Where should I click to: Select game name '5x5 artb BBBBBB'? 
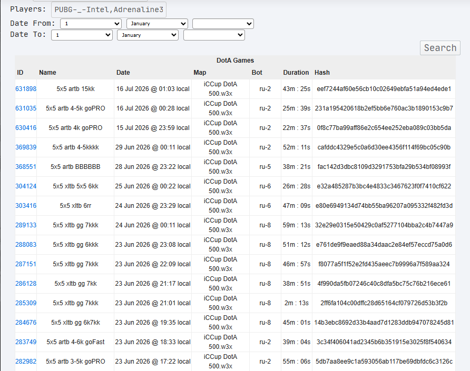75,167
